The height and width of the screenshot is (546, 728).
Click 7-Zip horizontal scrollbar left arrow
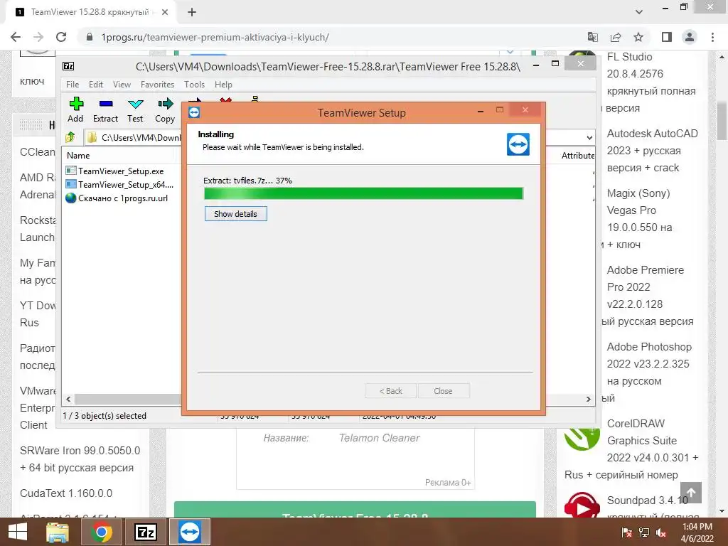click(69, 400)
